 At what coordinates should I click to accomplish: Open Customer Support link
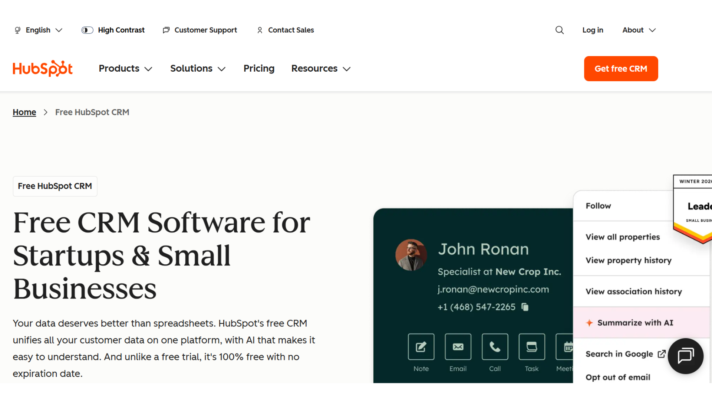click(200, 30)
